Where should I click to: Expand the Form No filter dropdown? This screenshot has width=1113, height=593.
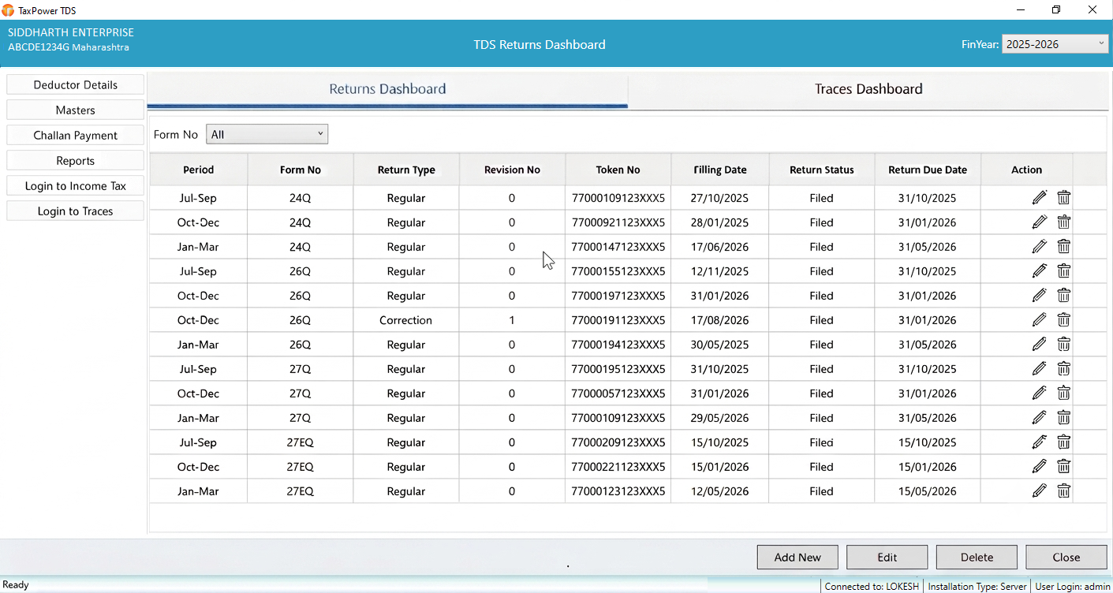pos(267,134)
